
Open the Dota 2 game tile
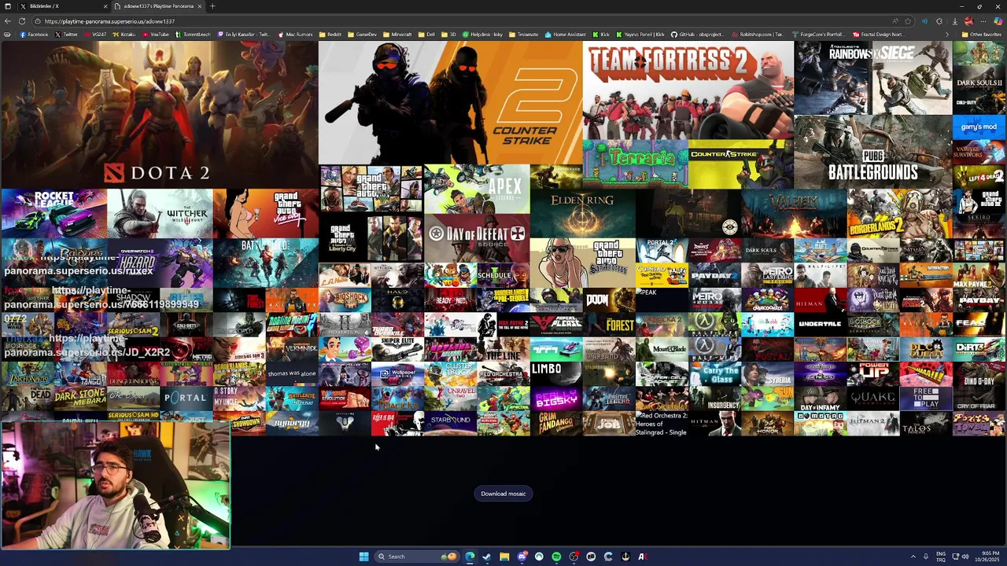pos(159,115)
